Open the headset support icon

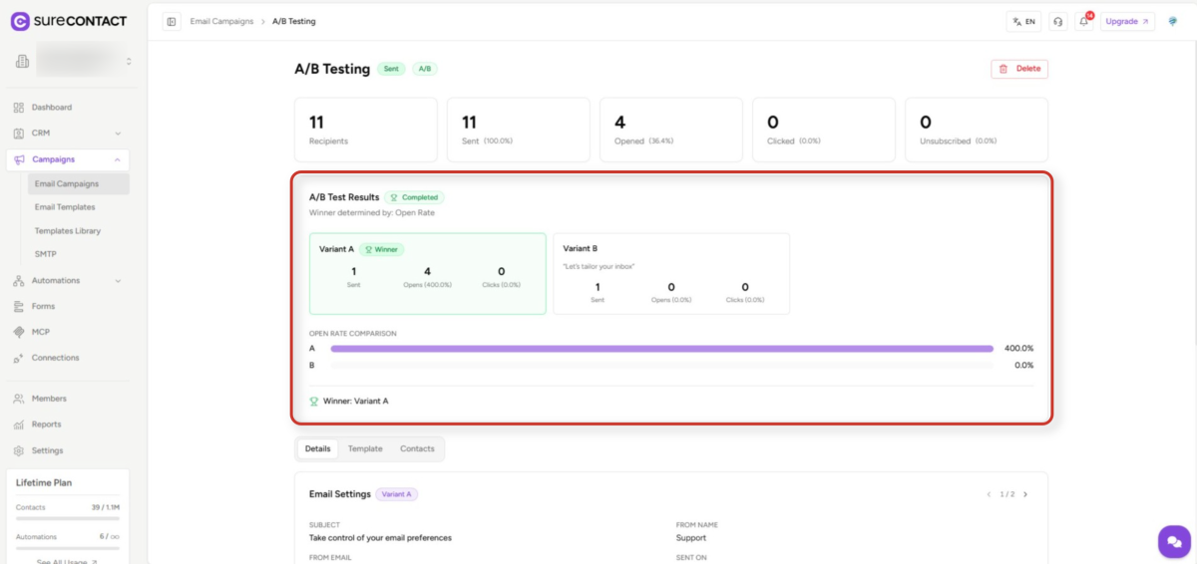click(1058, 21)
